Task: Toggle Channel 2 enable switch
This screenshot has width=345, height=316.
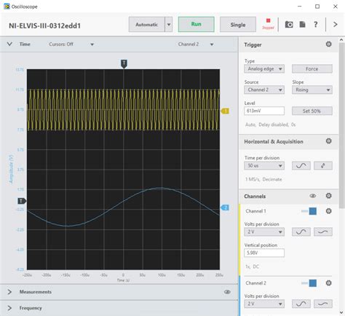Action: pyautogui.click(x=309, y=283)
